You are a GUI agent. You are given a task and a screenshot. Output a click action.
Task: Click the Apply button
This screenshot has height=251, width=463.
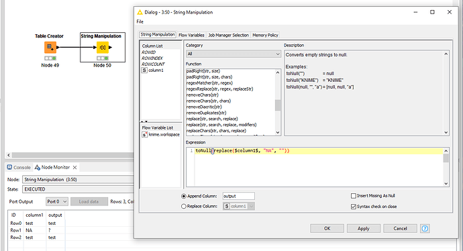[364, 228]
